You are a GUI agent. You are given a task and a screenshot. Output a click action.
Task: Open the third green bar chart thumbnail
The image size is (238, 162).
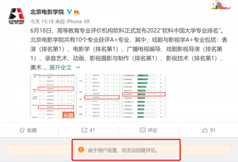pos(144,96)
